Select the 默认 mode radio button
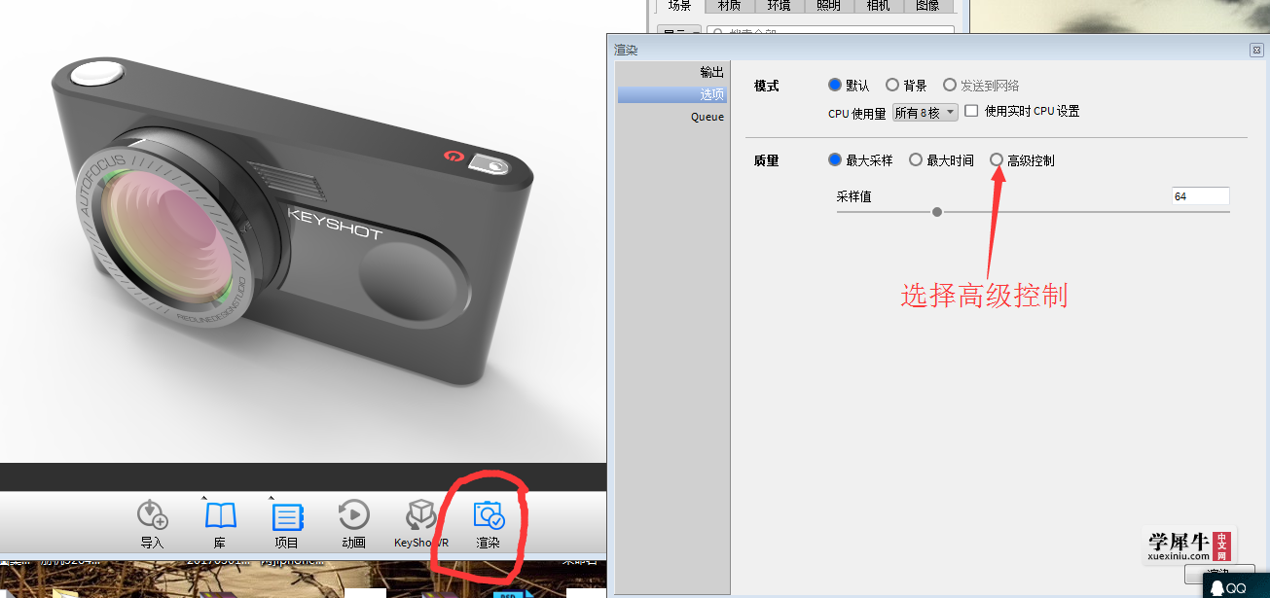The height and width of the screenshot is (598, 1270). (835, 86)
